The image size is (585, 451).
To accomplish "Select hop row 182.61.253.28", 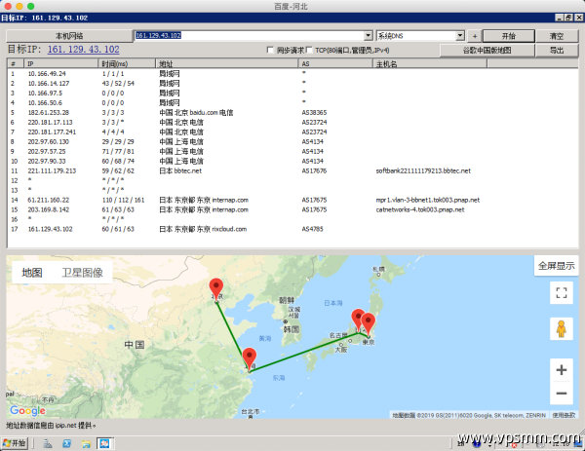I will tap(292, 113).
